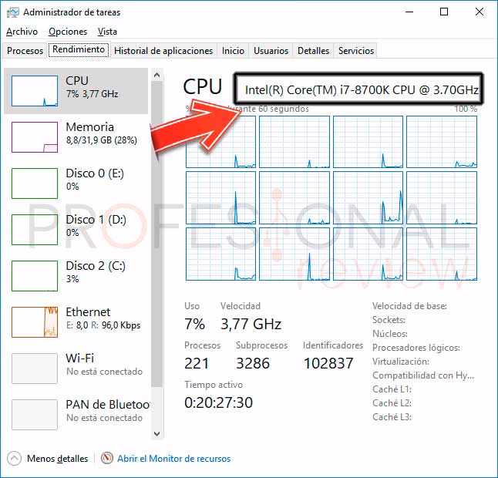
Task: Click the Intel Core i7-8700K processor name
Action: pos(362,90)
